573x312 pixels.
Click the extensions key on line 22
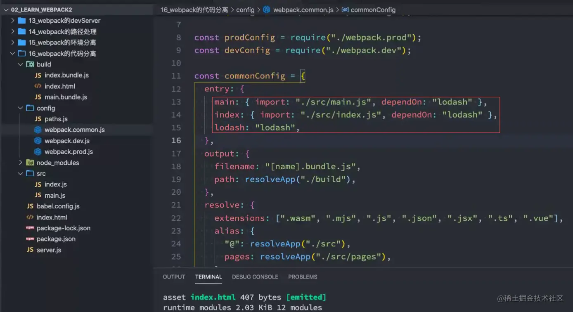(x=239, y=218)
